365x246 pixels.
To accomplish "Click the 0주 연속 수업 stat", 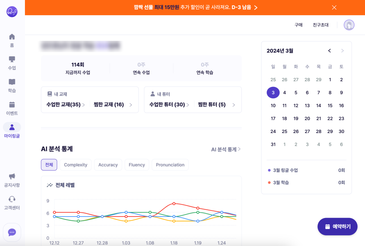I will [141, 68].
